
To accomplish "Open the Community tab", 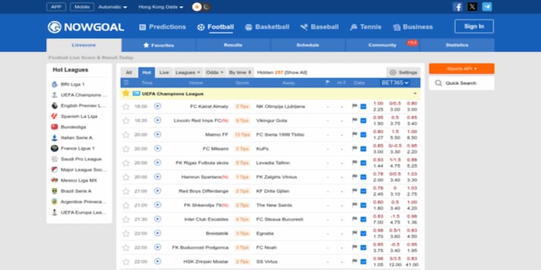I will 382,45.
